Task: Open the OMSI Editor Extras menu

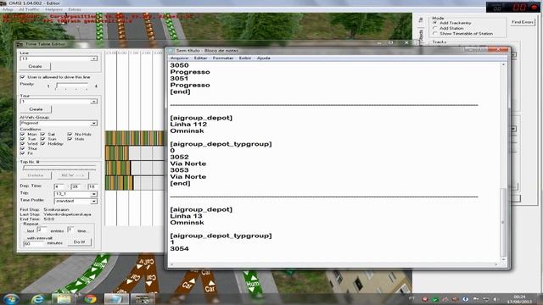Action: [75, 9]
